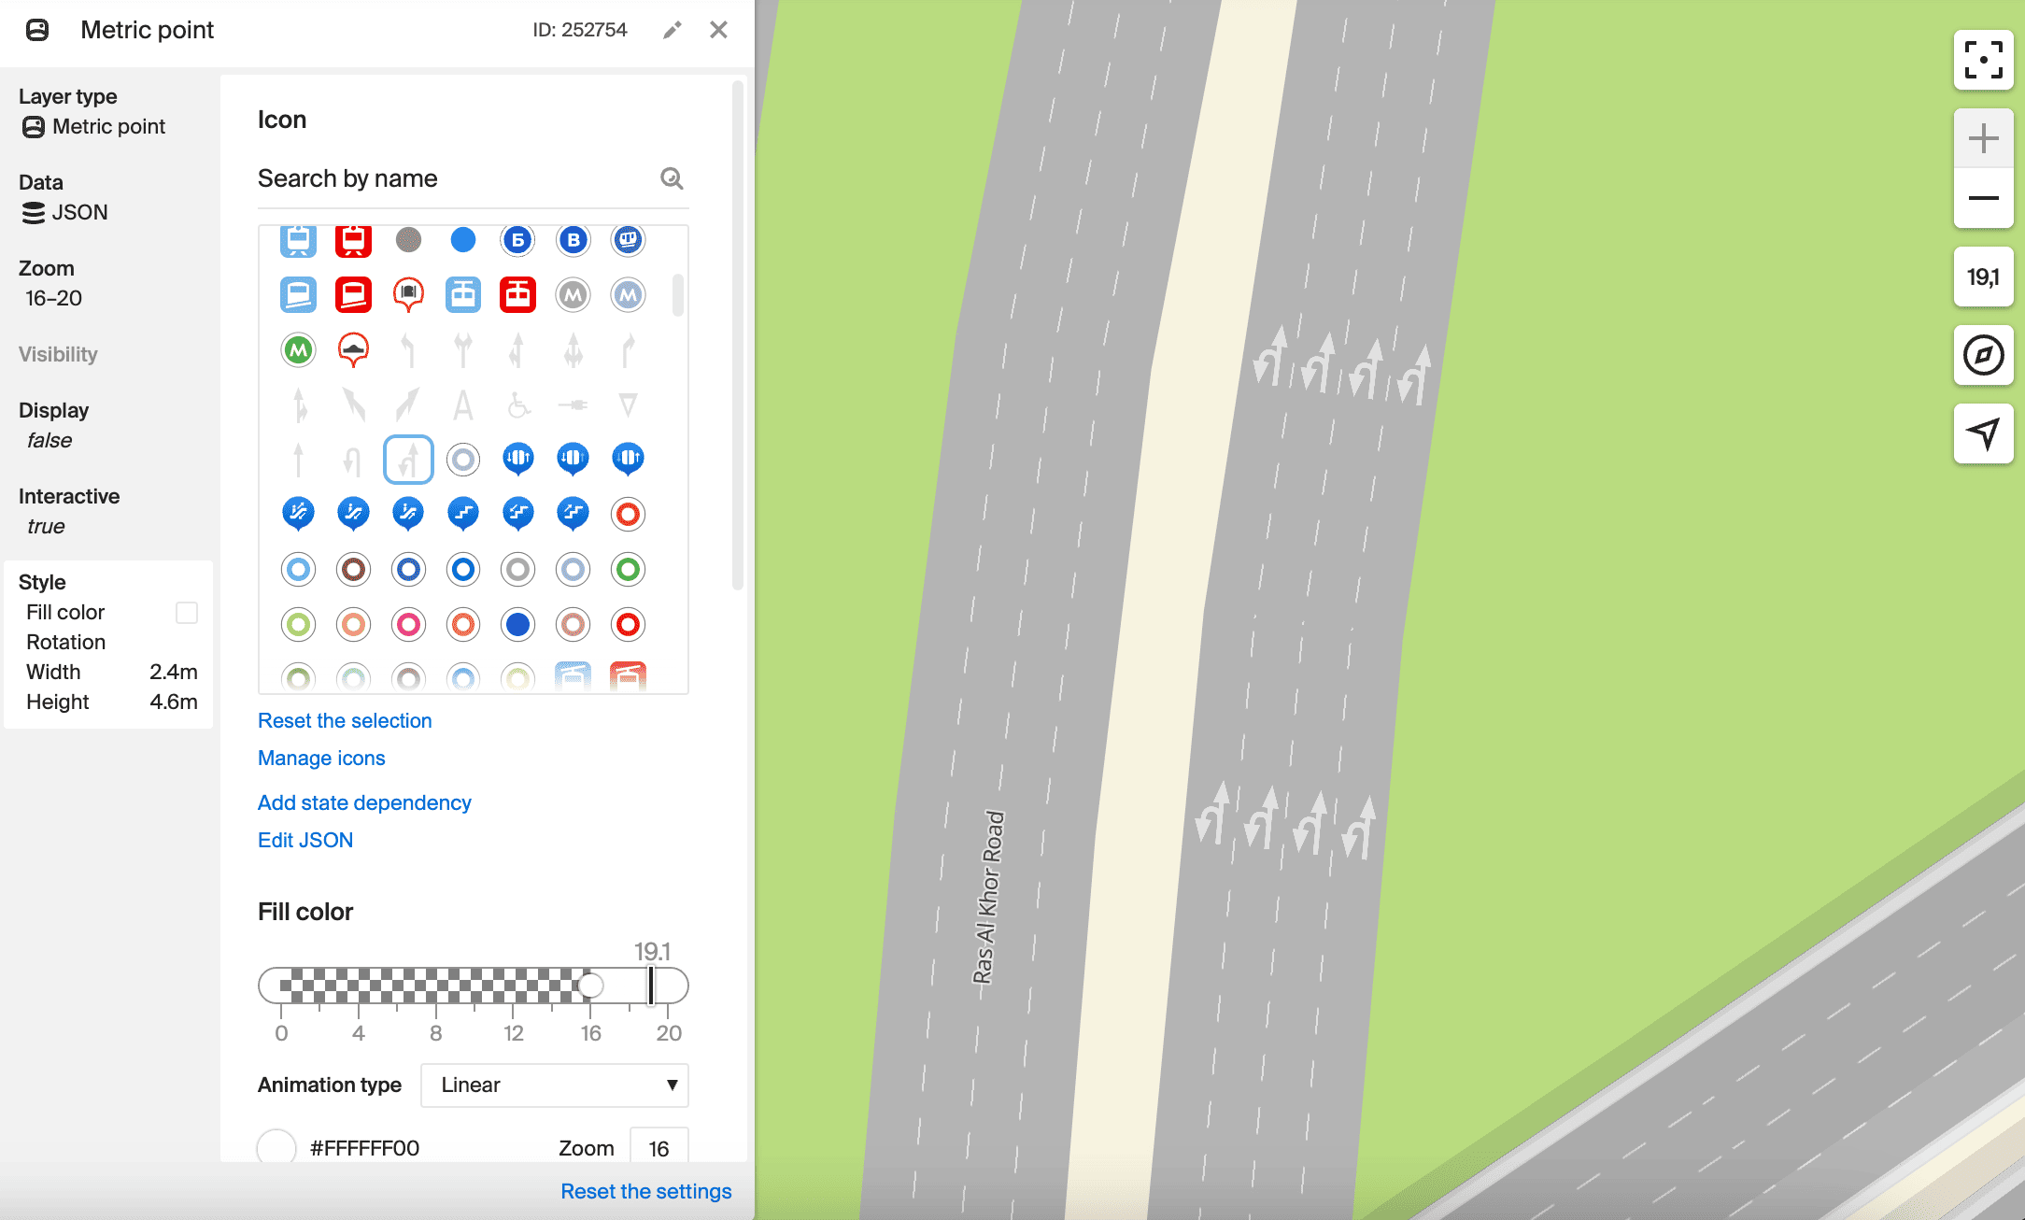The image size is (2025, 1220).
Task: Click the compass orientation icon
Action: pos(1983,355)
